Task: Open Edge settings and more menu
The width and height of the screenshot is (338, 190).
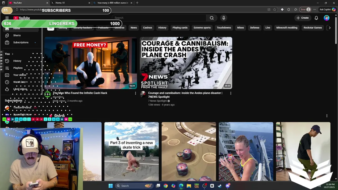Action: point(314,9)
